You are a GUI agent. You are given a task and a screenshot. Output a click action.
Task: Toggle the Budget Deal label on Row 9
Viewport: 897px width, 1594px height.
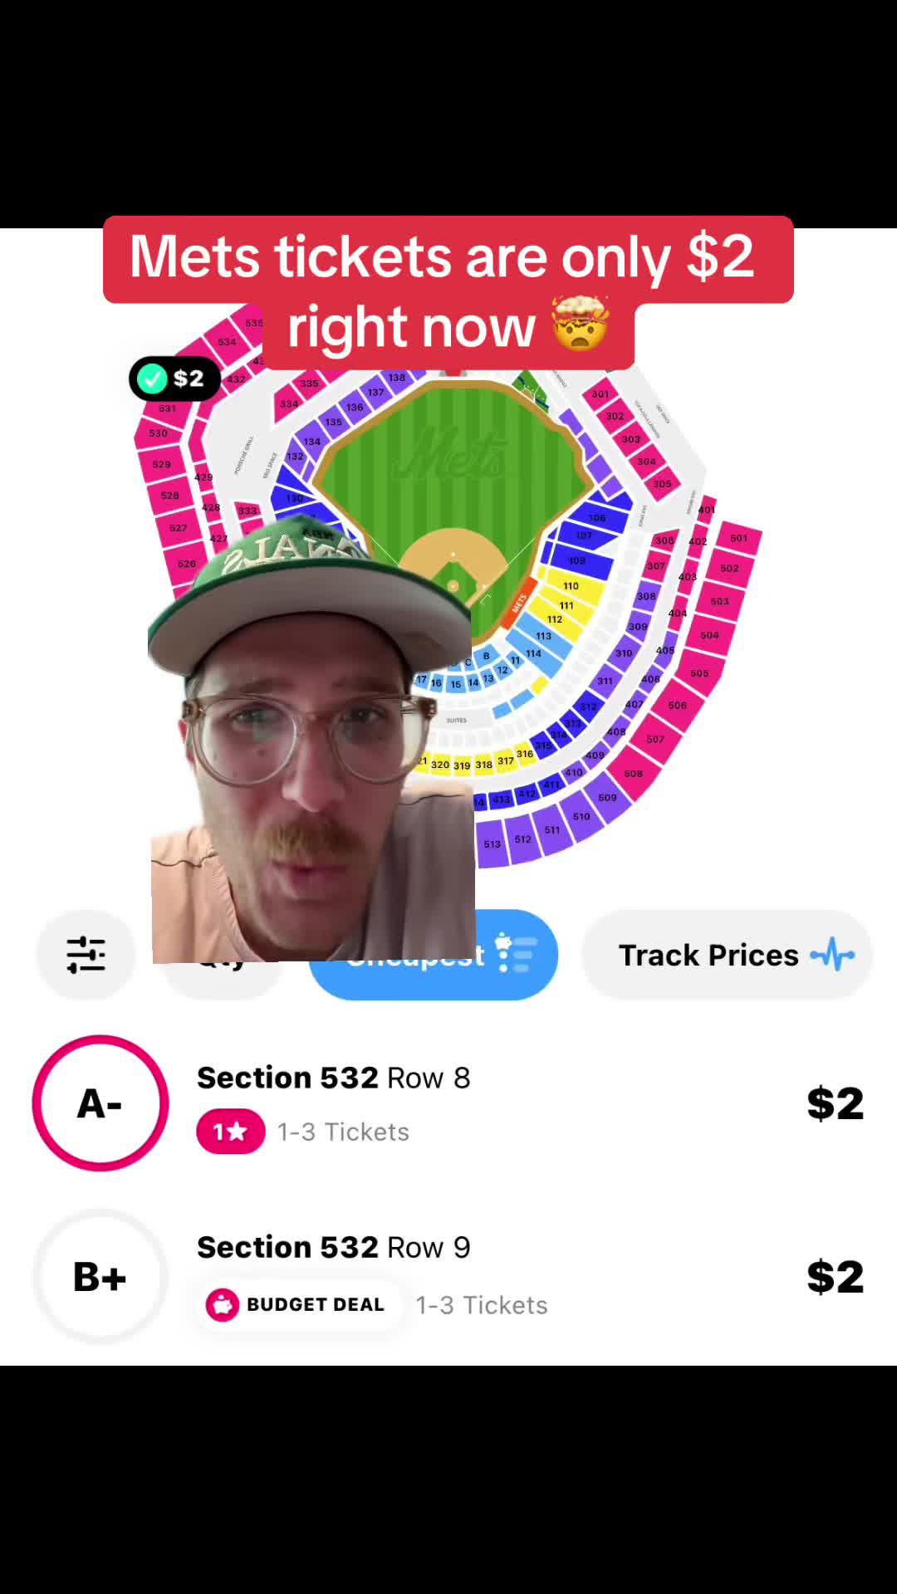(x=299, y=1304)
